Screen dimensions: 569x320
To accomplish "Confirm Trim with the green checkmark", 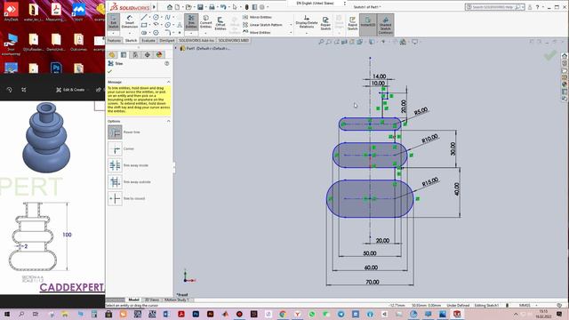I will pyautogui.click(x=109, y=71).
